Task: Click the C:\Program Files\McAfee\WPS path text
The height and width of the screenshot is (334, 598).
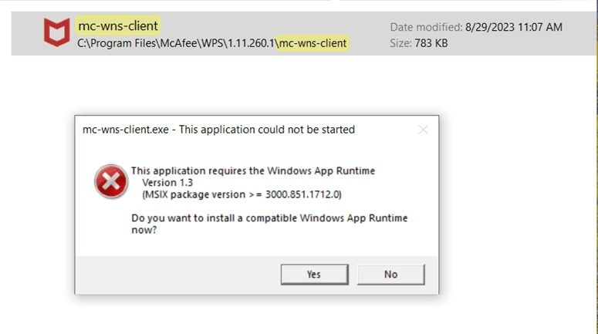Action: tap(212, 43)
